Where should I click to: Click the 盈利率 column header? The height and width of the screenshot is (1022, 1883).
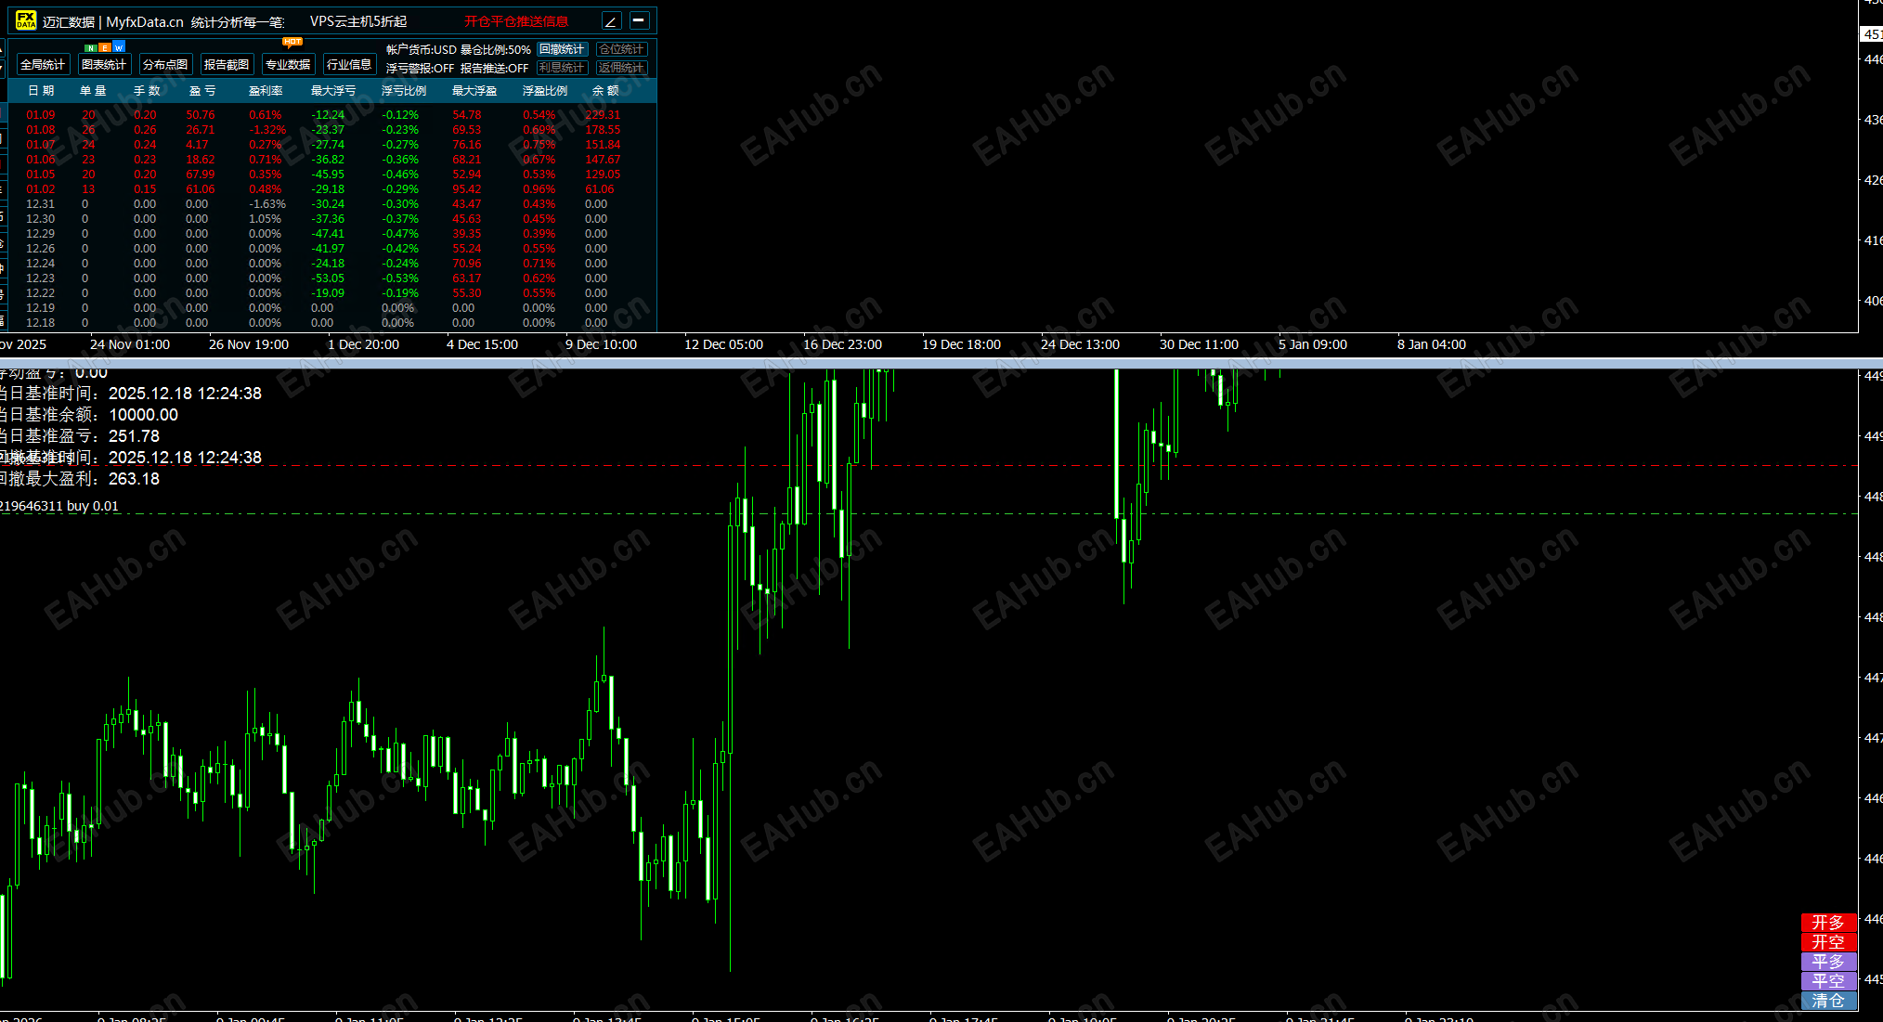(266, 91)
